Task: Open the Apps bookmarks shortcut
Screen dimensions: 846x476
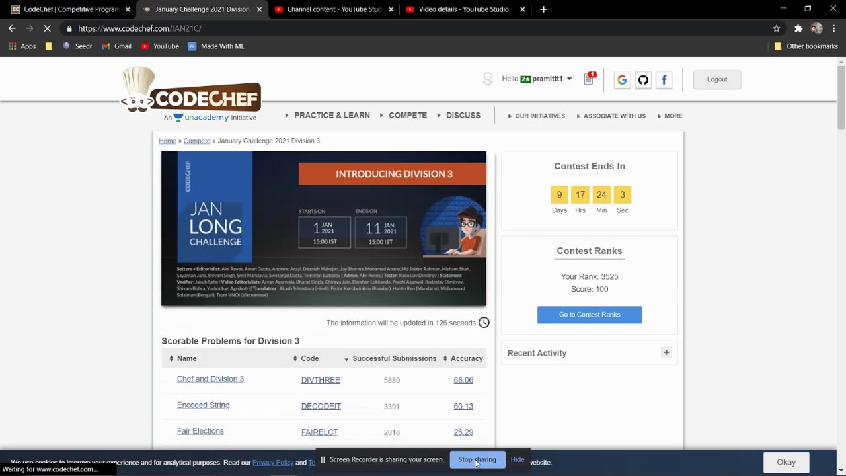Action: pyautogui.click(x=22, y=46)
